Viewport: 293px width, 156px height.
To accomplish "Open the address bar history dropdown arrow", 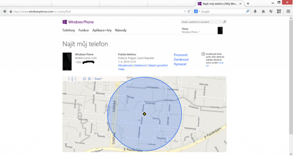I will coord(185,11).
